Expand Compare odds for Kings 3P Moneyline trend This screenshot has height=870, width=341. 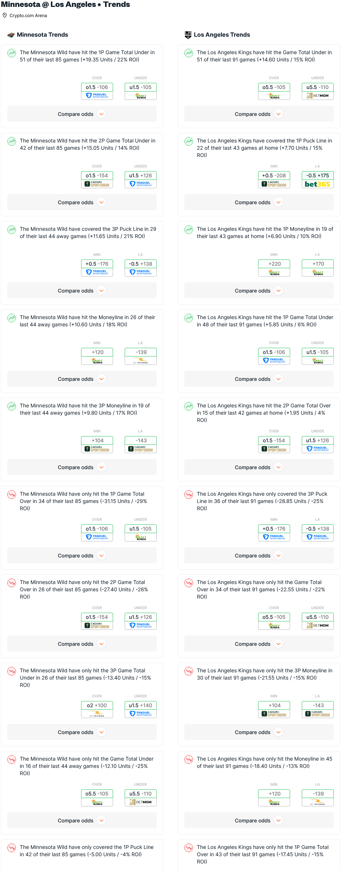tap(258, 732)
